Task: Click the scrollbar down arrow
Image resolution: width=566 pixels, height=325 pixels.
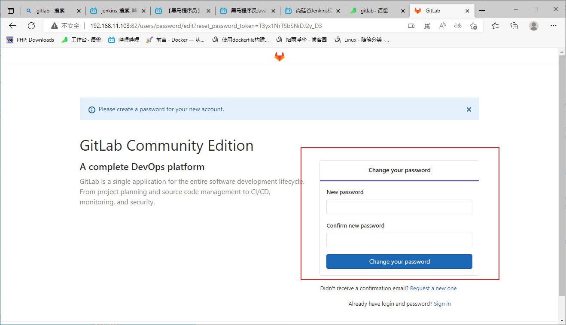Action: 562,320
